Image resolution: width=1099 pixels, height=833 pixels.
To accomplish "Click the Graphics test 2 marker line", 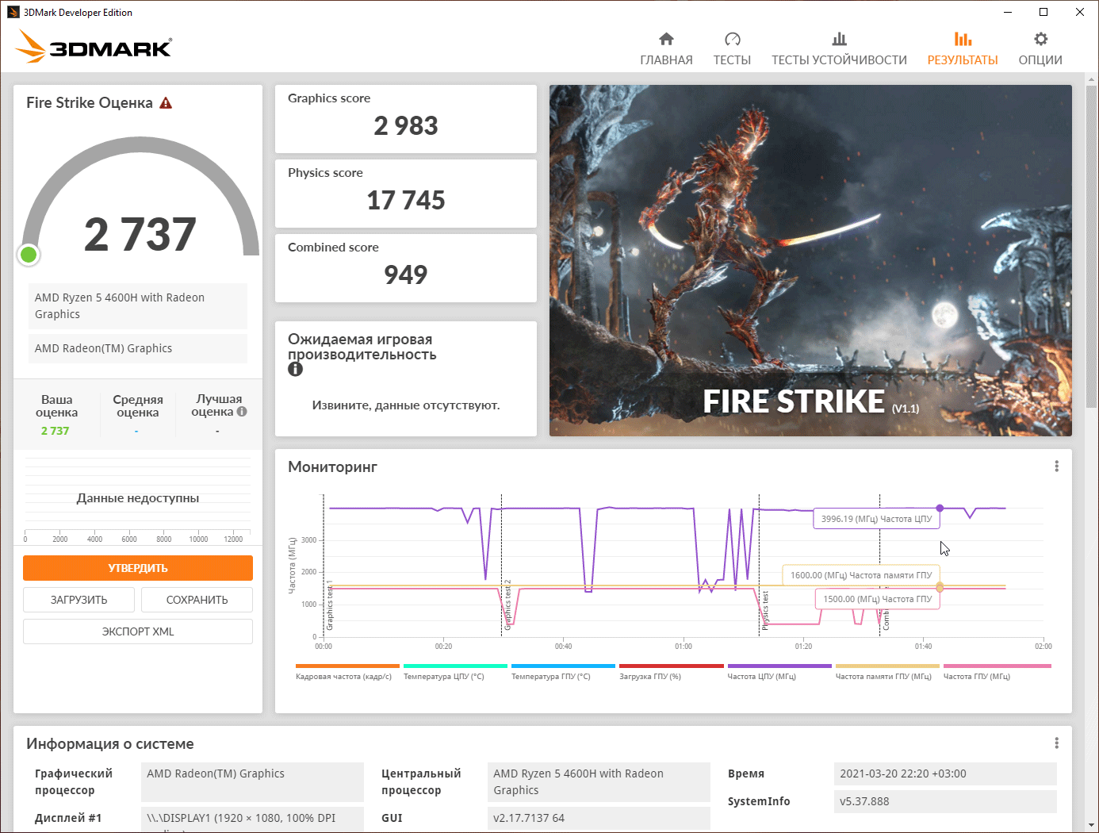I will [x=501, y=565].
